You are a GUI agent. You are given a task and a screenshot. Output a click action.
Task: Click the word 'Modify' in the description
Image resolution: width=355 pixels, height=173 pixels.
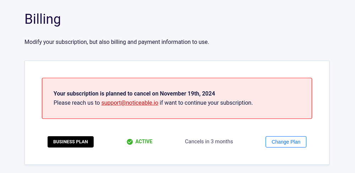[33, 42]
